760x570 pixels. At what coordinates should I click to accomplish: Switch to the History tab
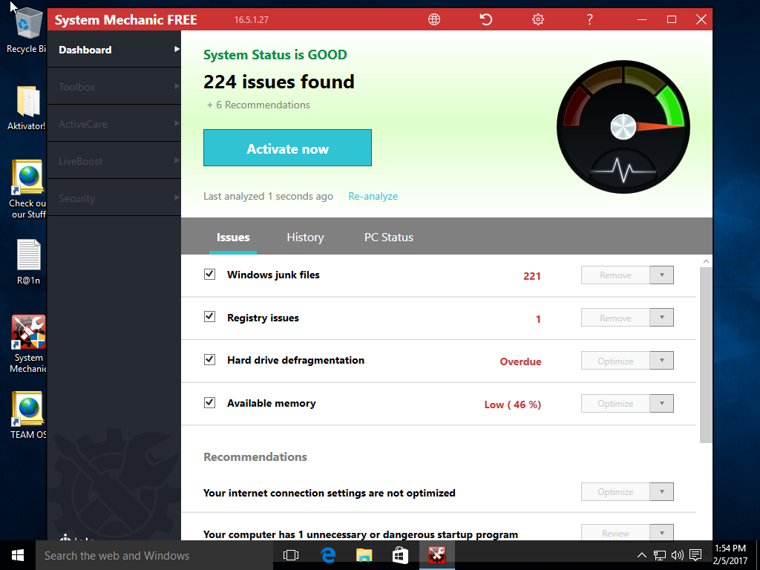[x=305, y=237]
